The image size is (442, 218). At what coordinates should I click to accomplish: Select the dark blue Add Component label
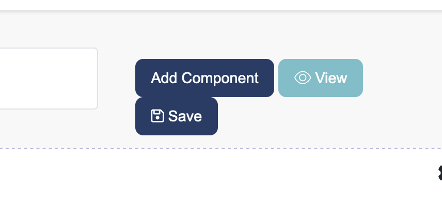(x=204, y=78)
